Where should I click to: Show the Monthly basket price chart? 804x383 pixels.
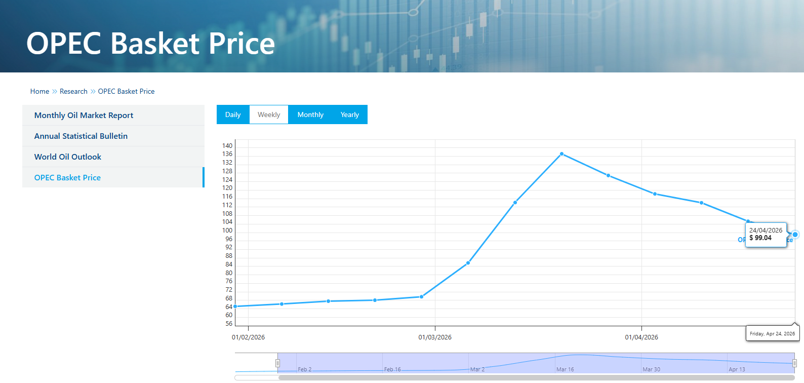[x=310, y=114]
